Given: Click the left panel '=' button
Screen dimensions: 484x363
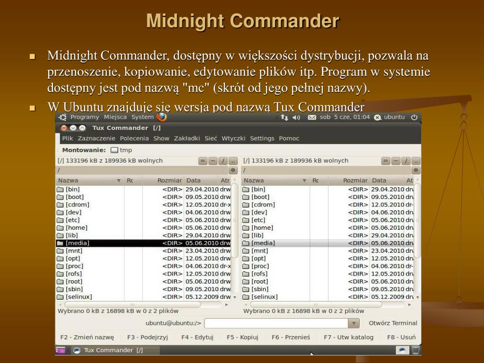Looking at the screenshot, I should click(203, 161).
